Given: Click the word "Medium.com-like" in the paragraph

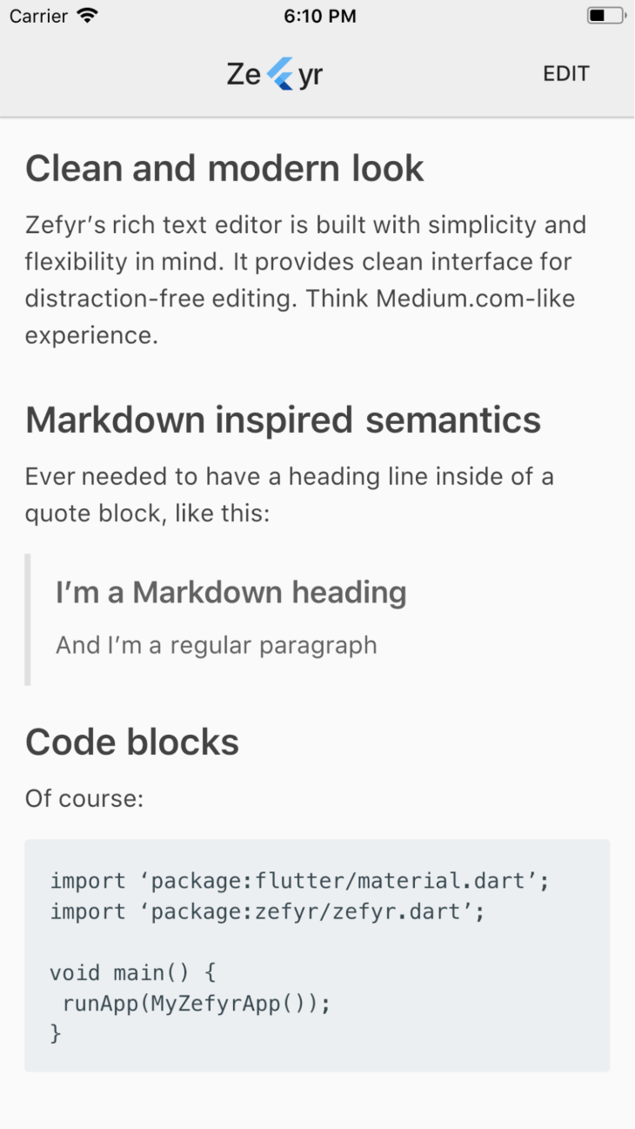Looking at the screenshot, I should point(475,298).
